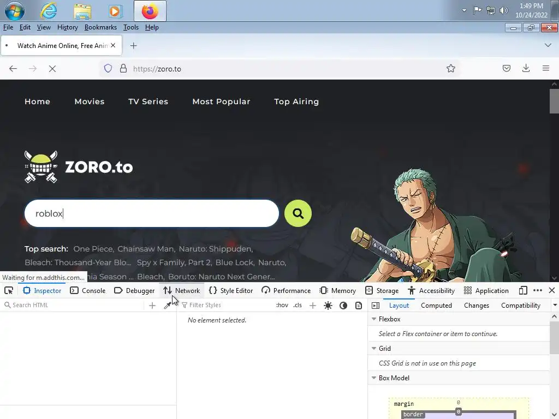Close the developer tools panel
559x419 pixels.
click(x=551, y=291)
